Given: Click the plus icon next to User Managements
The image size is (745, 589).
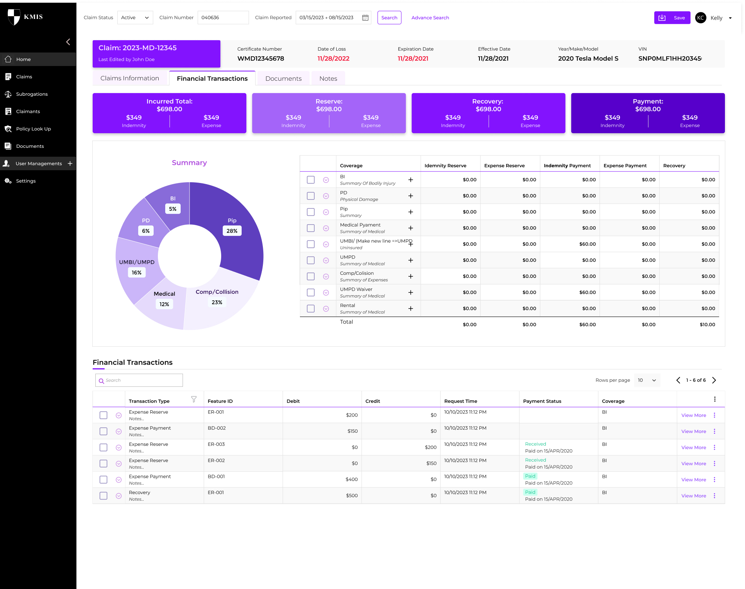Looking at the screenshot, I should pos(70,163).
